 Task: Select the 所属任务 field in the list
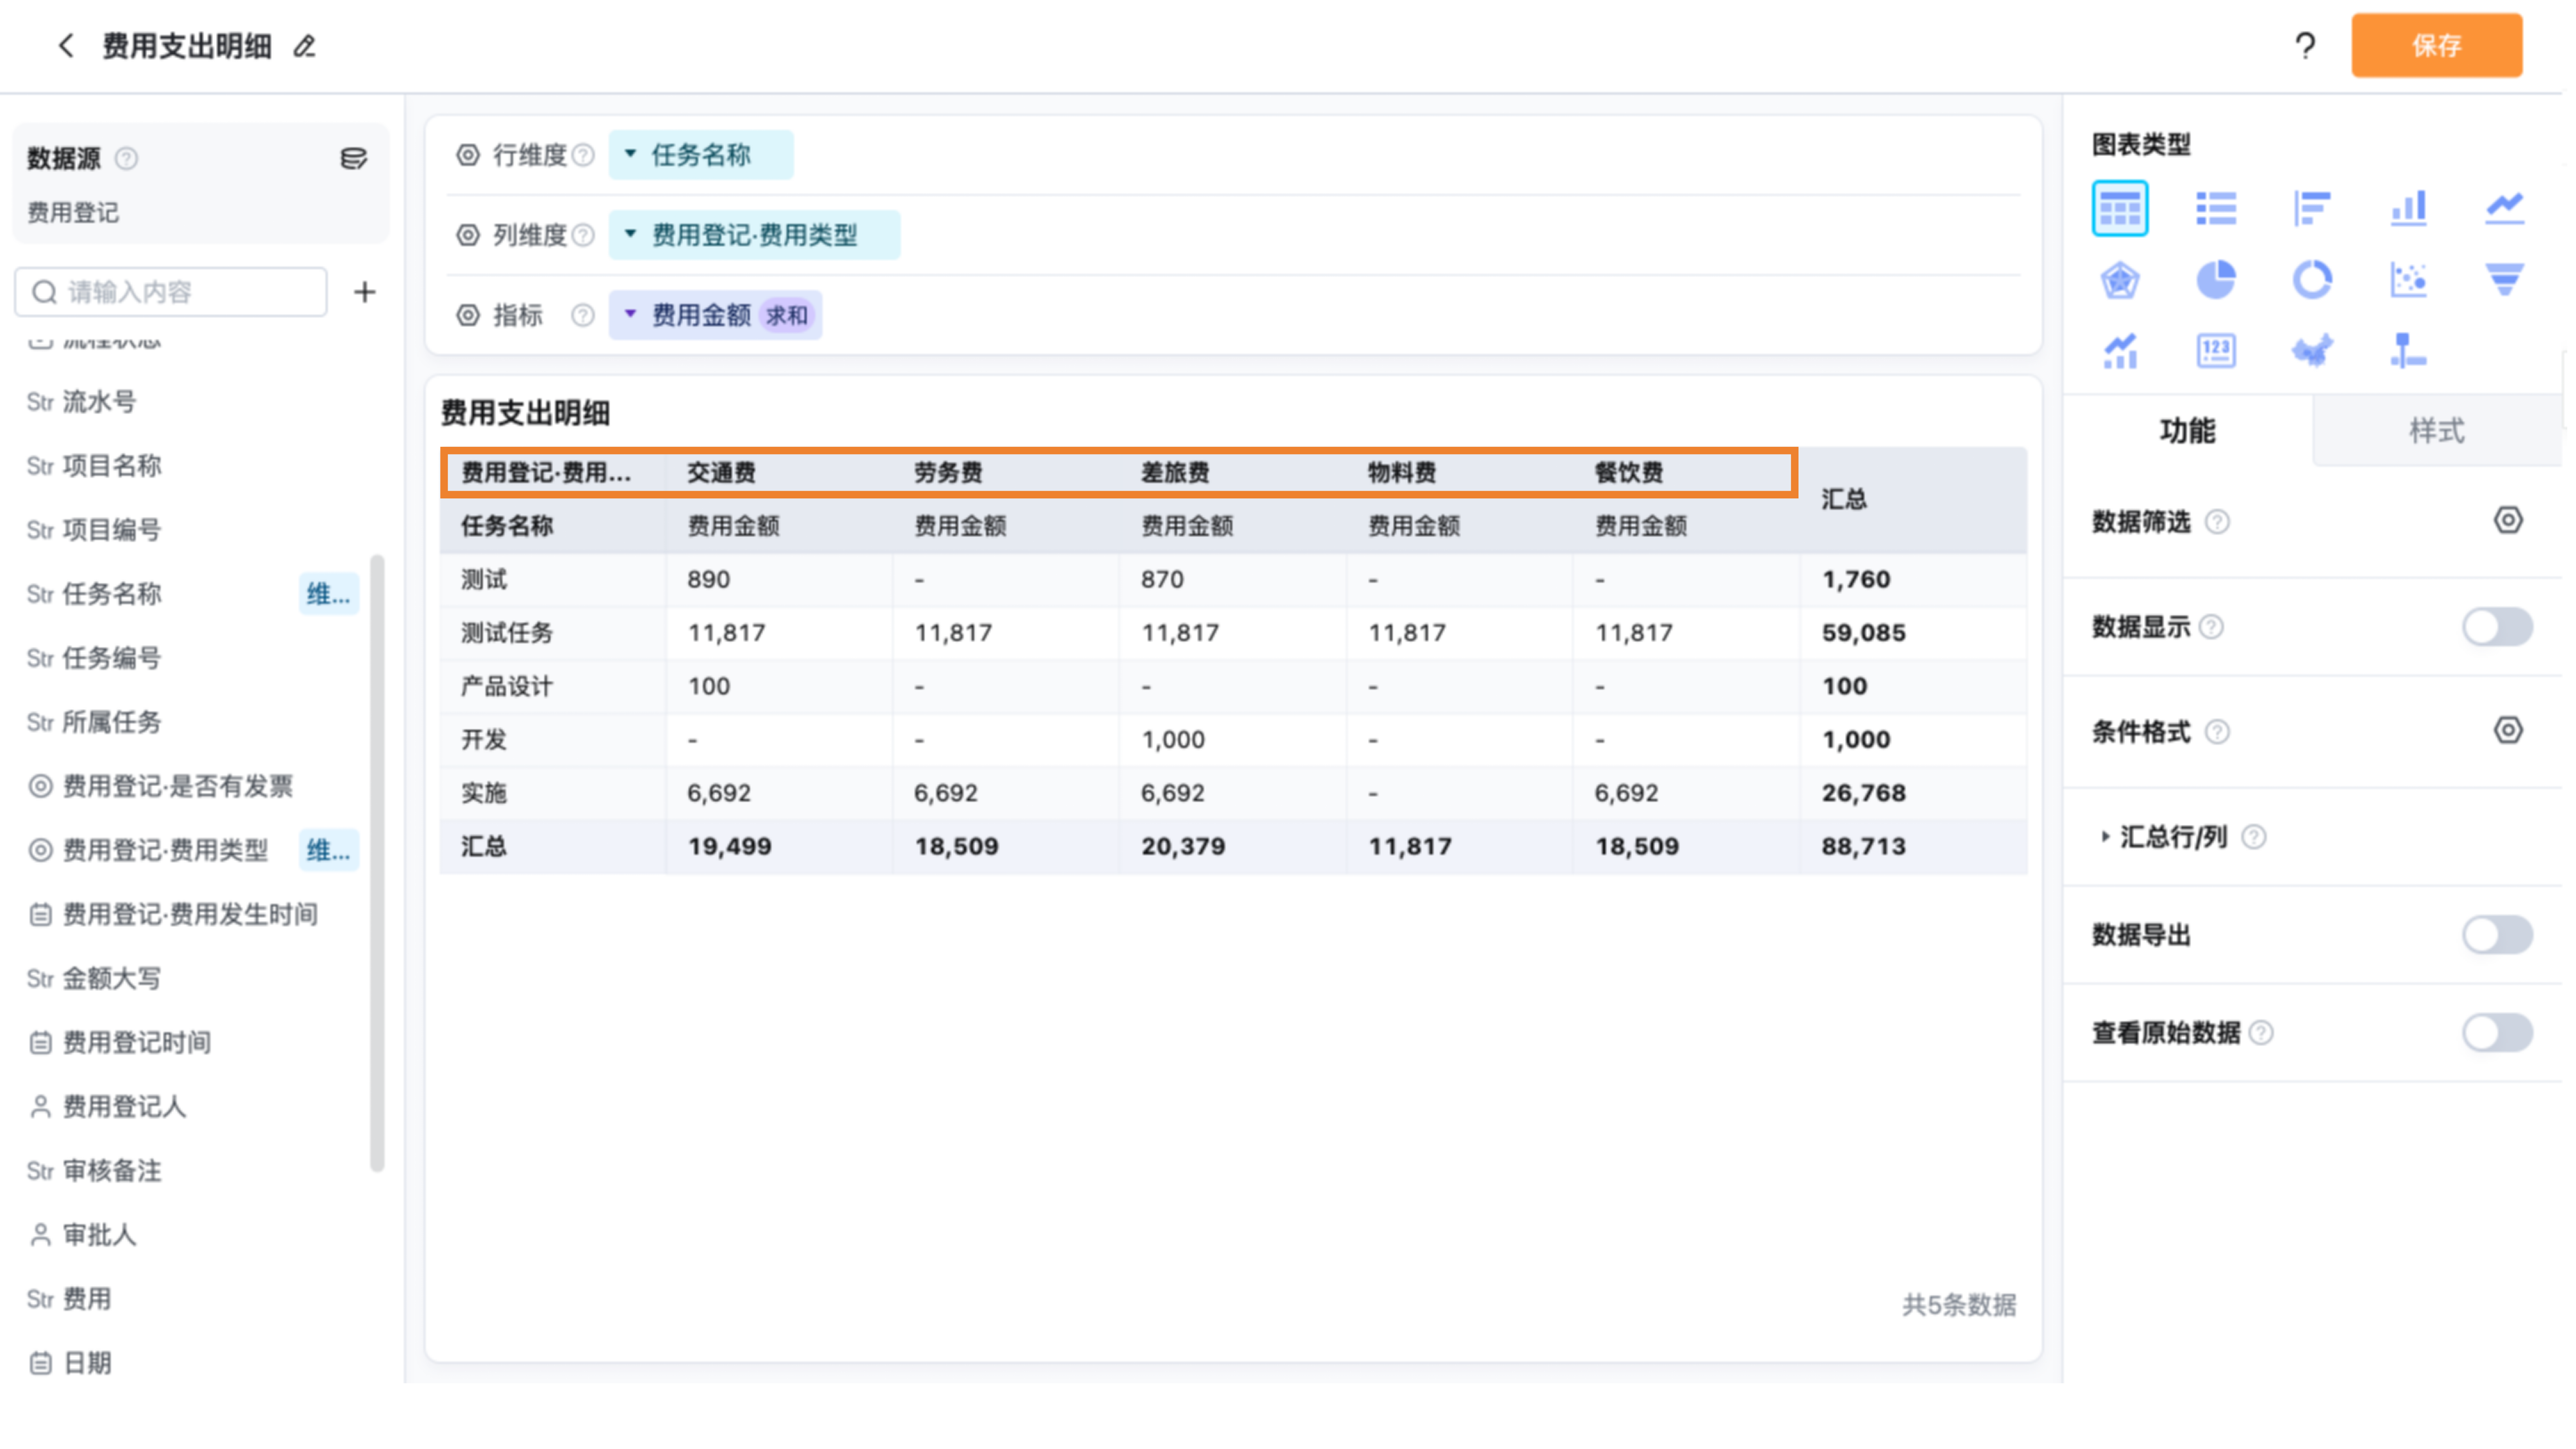pos(94,722)
